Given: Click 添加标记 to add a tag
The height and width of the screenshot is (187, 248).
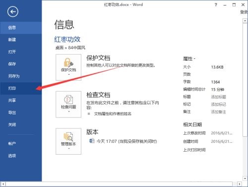Looking at the screenshot, I should click(x=218, y=104).
